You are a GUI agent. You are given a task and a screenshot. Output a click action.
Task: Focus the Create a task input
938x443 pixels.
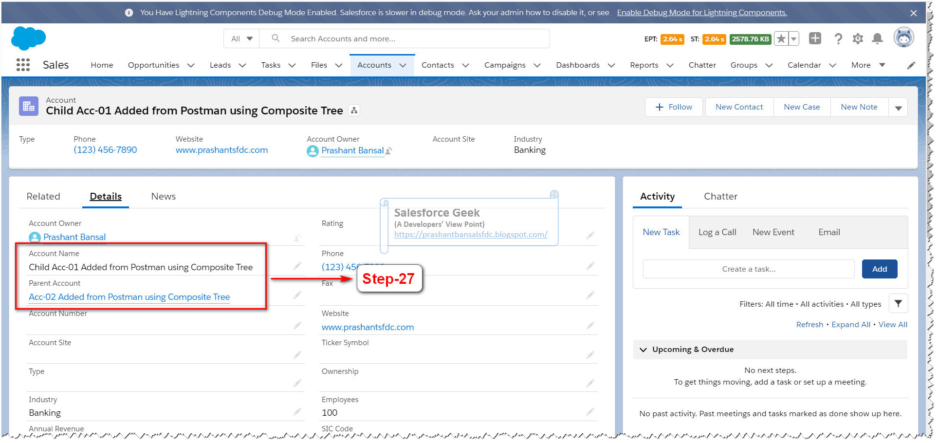(x=749, y=269)
